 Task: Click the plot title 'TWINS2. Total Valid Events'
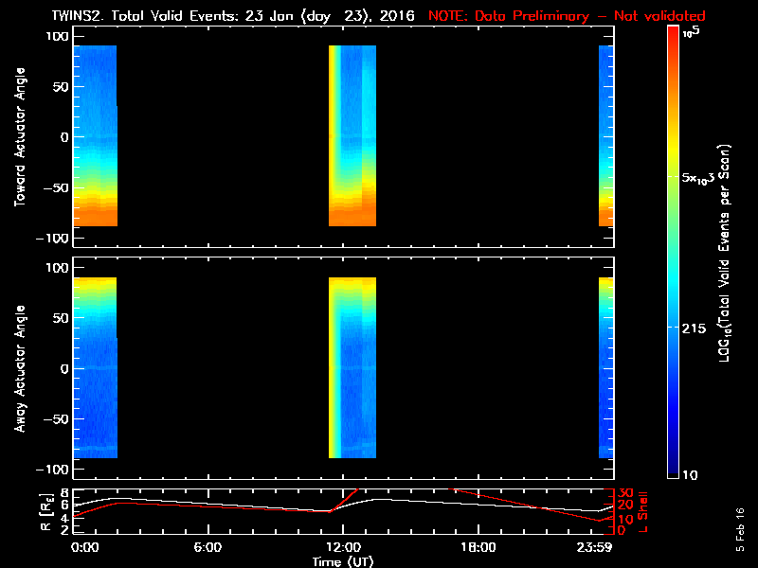click(147, 16)
